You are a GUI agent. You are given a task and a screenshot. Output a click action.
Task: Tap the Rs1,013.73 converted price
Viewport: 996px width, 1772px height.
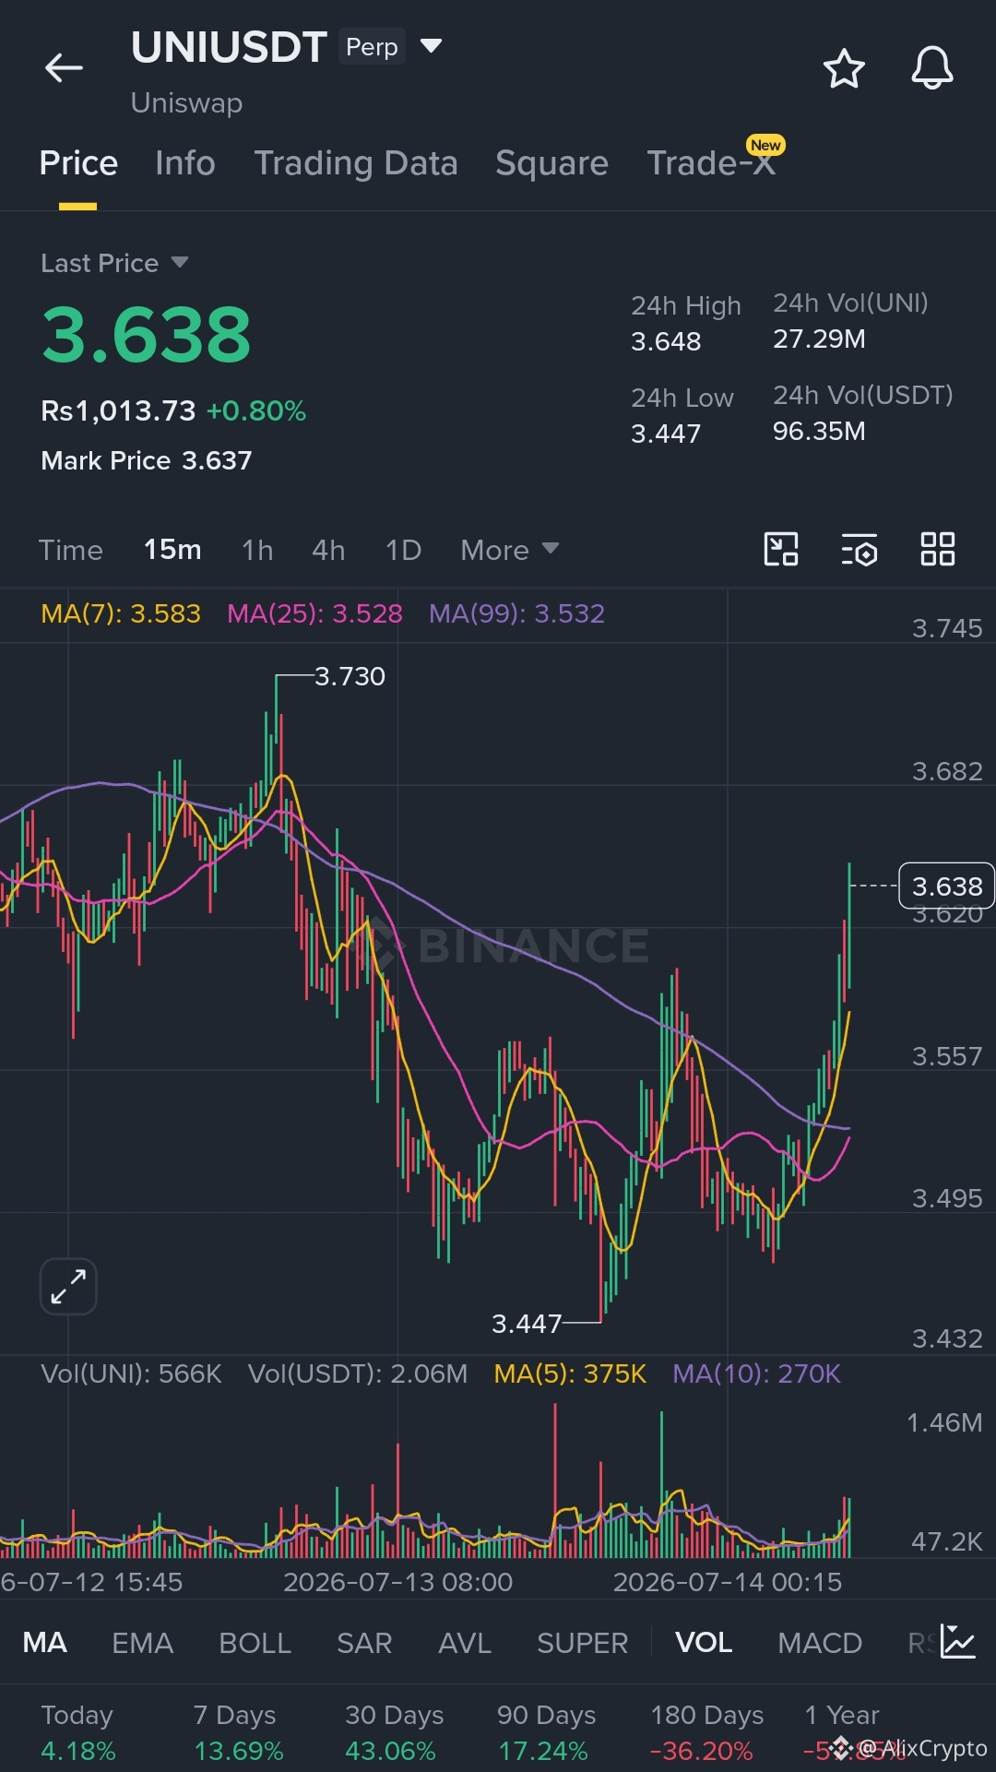pos(118,410)
